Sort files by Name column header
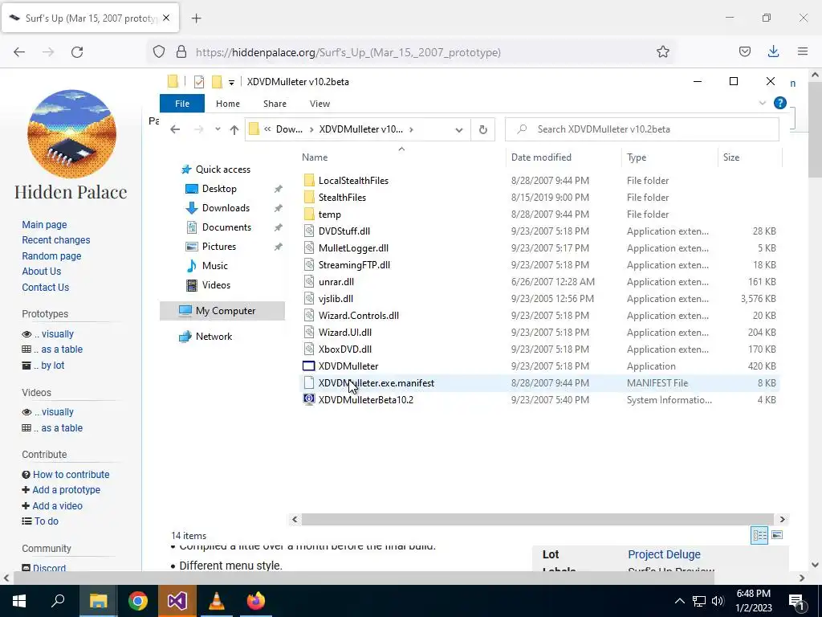Image resolution: width=822 pixels, height=617 pixels. (315, 157)
